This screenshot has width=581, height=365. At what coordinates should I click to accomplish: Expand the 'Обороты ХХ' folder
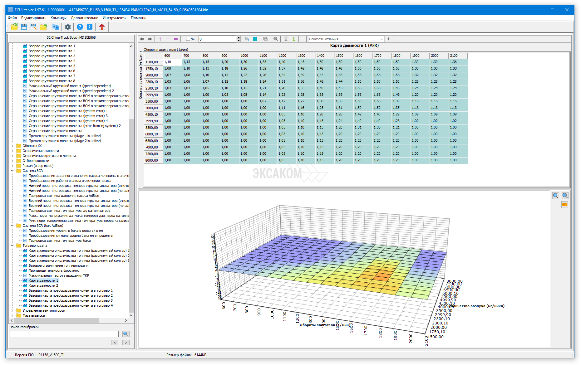pyautogui.click(x=12, y=146)
